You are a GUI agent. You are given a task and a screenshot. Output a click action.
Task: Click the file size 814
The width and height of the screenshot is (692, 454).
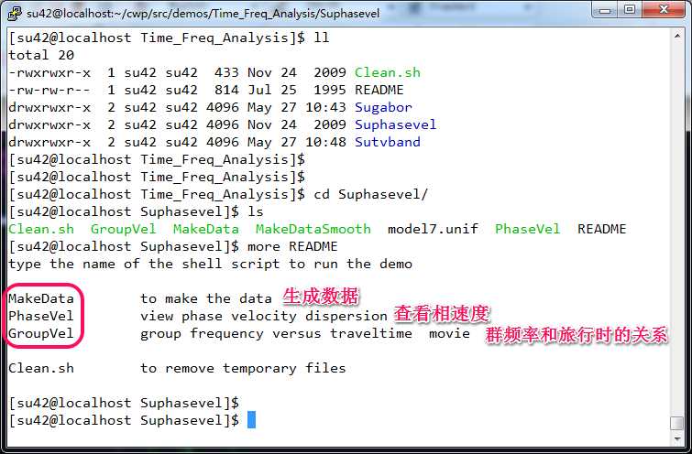coord(226,90)
